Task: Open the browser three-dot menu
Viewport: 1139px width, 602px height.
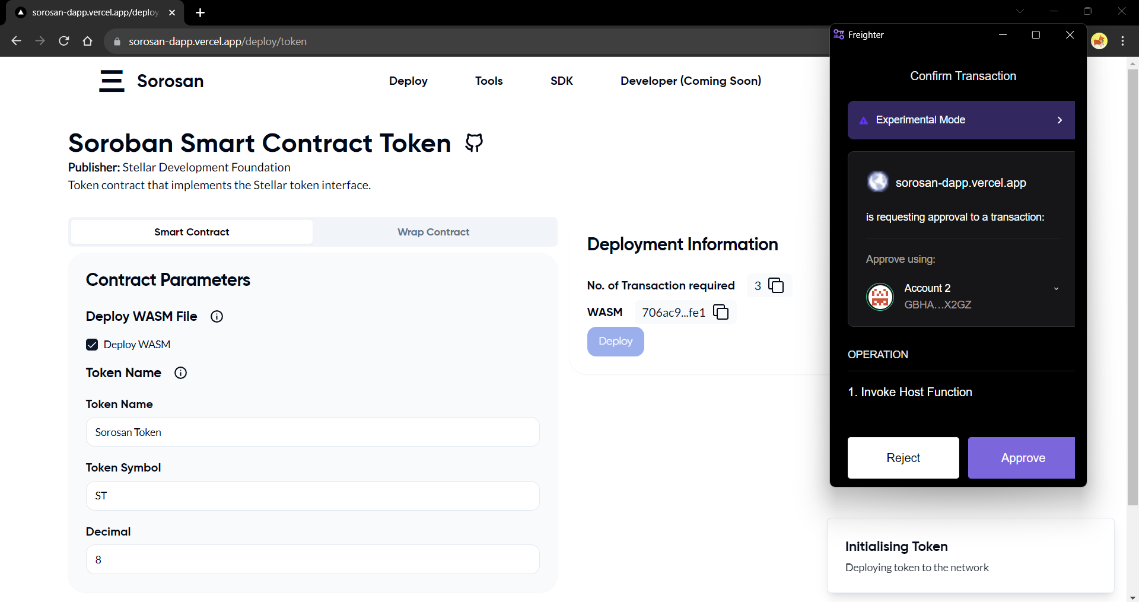Action: click(x=1123, y=41)
